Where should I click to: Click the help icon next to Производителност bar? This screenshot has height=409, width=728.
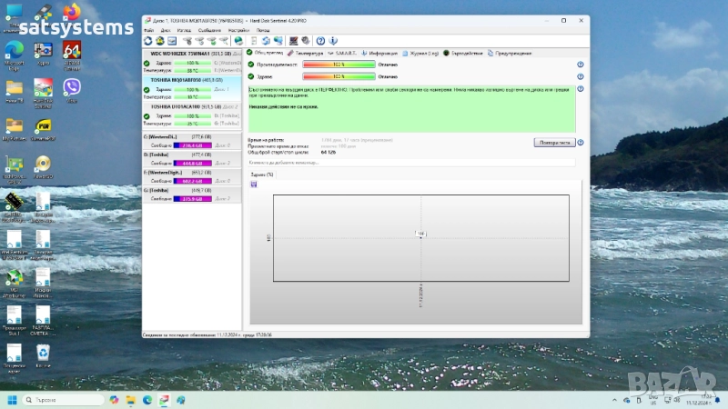click(x=580, y=65)
